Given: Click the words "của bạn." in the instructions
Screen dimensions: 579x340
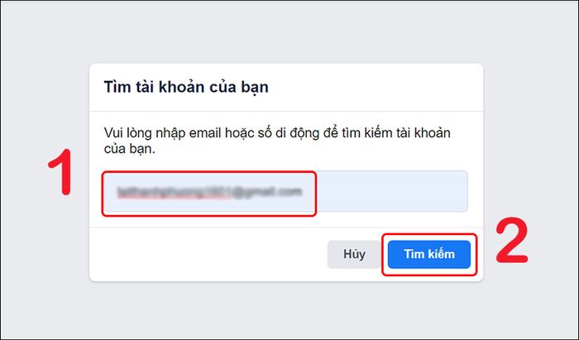Looking at the screenshot, I should [130, 149].
